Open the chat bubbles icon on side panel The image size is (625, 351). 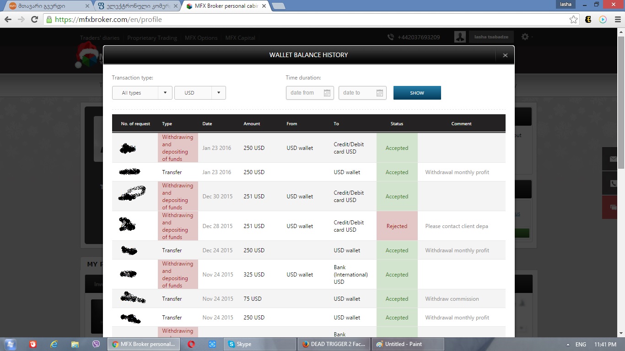click(x=614, y=207)
